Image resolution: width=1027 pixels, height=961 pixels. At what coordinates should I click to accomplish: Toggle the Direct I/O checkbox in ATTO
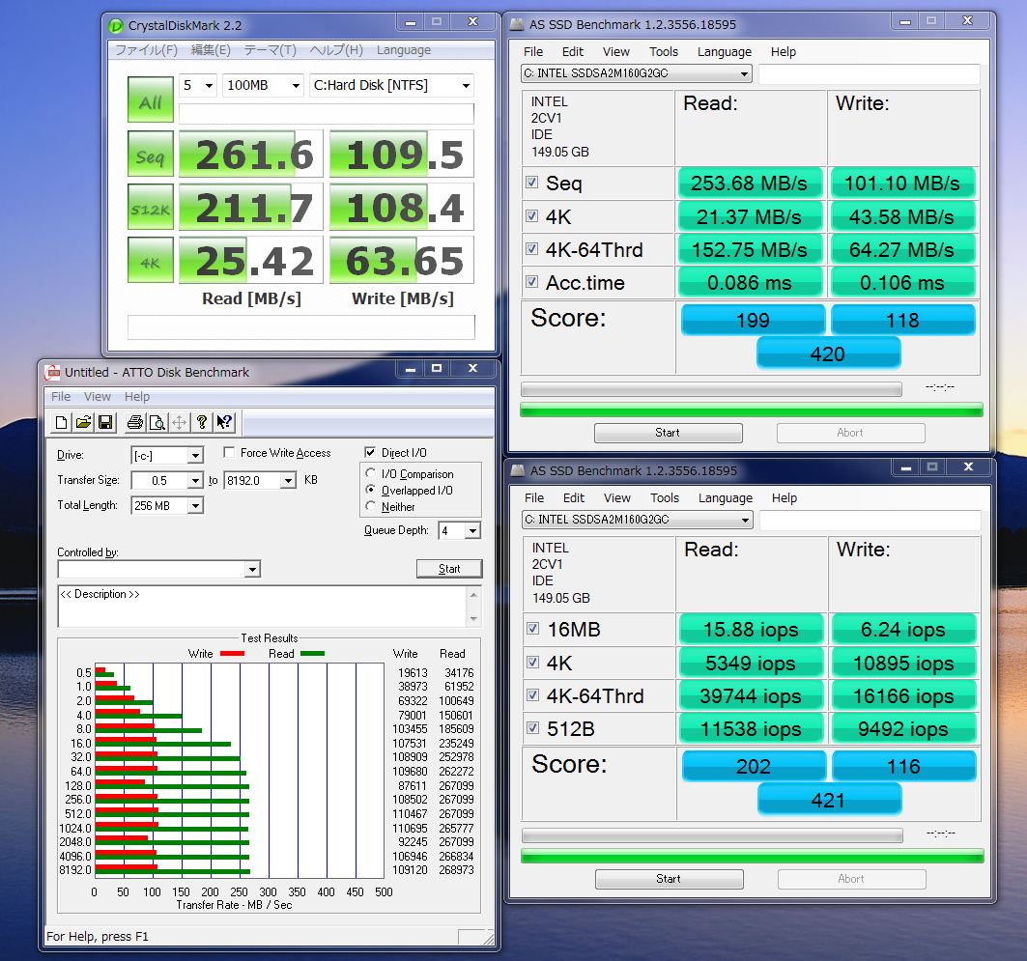click(370, 452)
